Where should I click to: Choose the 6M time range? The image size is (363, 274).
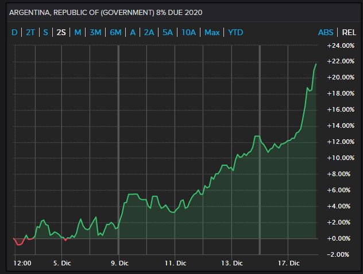pyautogui.click(x=115, y=32)
